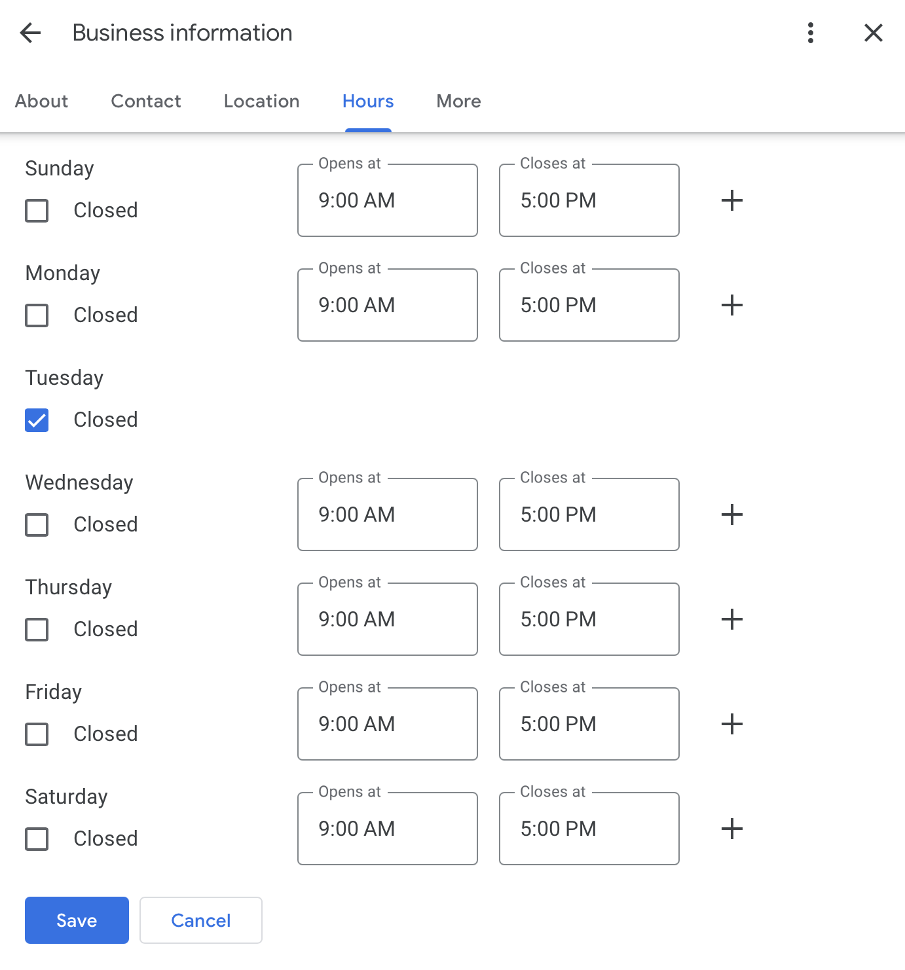905x970 pixels.
Task: Tick the Closed checkbox under Friday
Action: pyautogui.click(x=37, y=734)
